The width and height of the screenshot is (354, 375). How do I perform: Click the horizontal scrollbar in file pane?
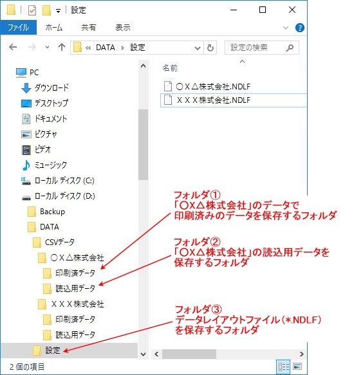[229, 354]
